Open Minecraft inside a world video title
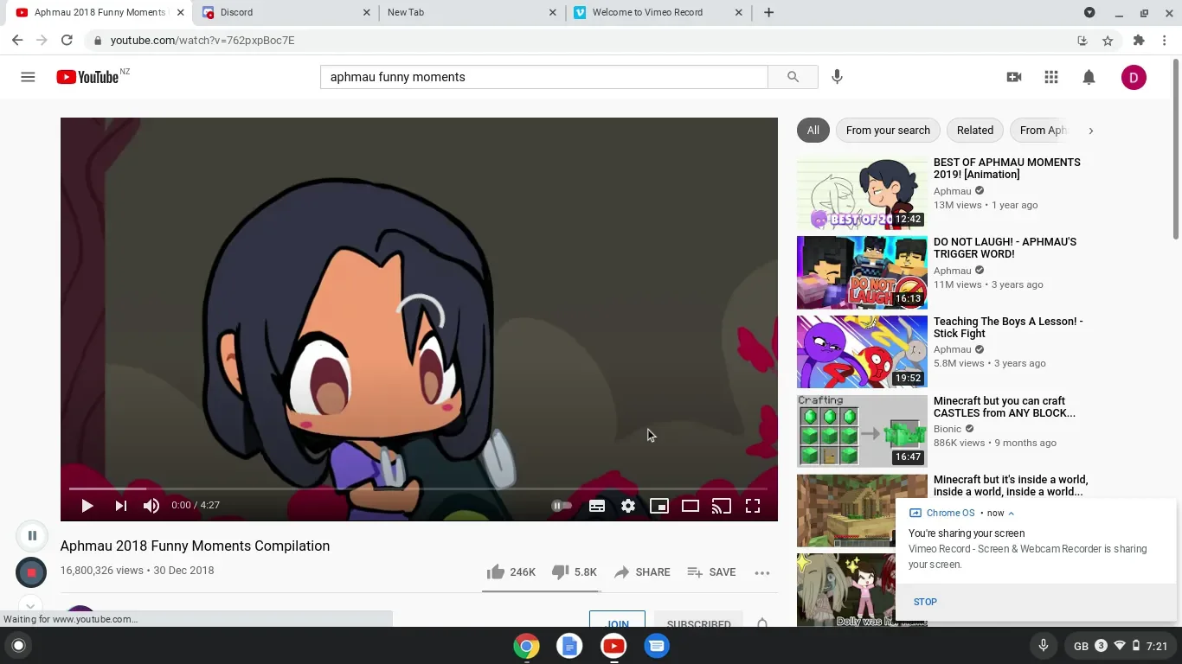The width and height of the screenshot is (1182, 664). (x=1011, y=486)
